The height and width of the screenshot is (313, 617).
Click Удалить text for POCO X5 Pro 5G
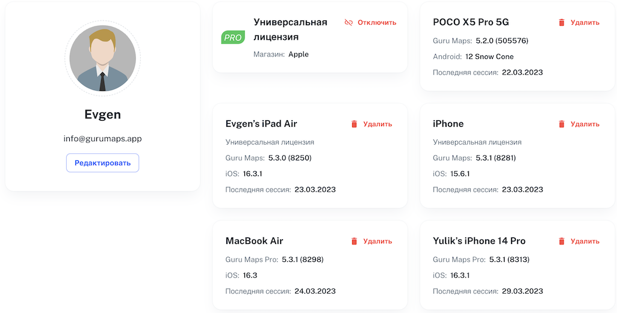pos(584,22)
